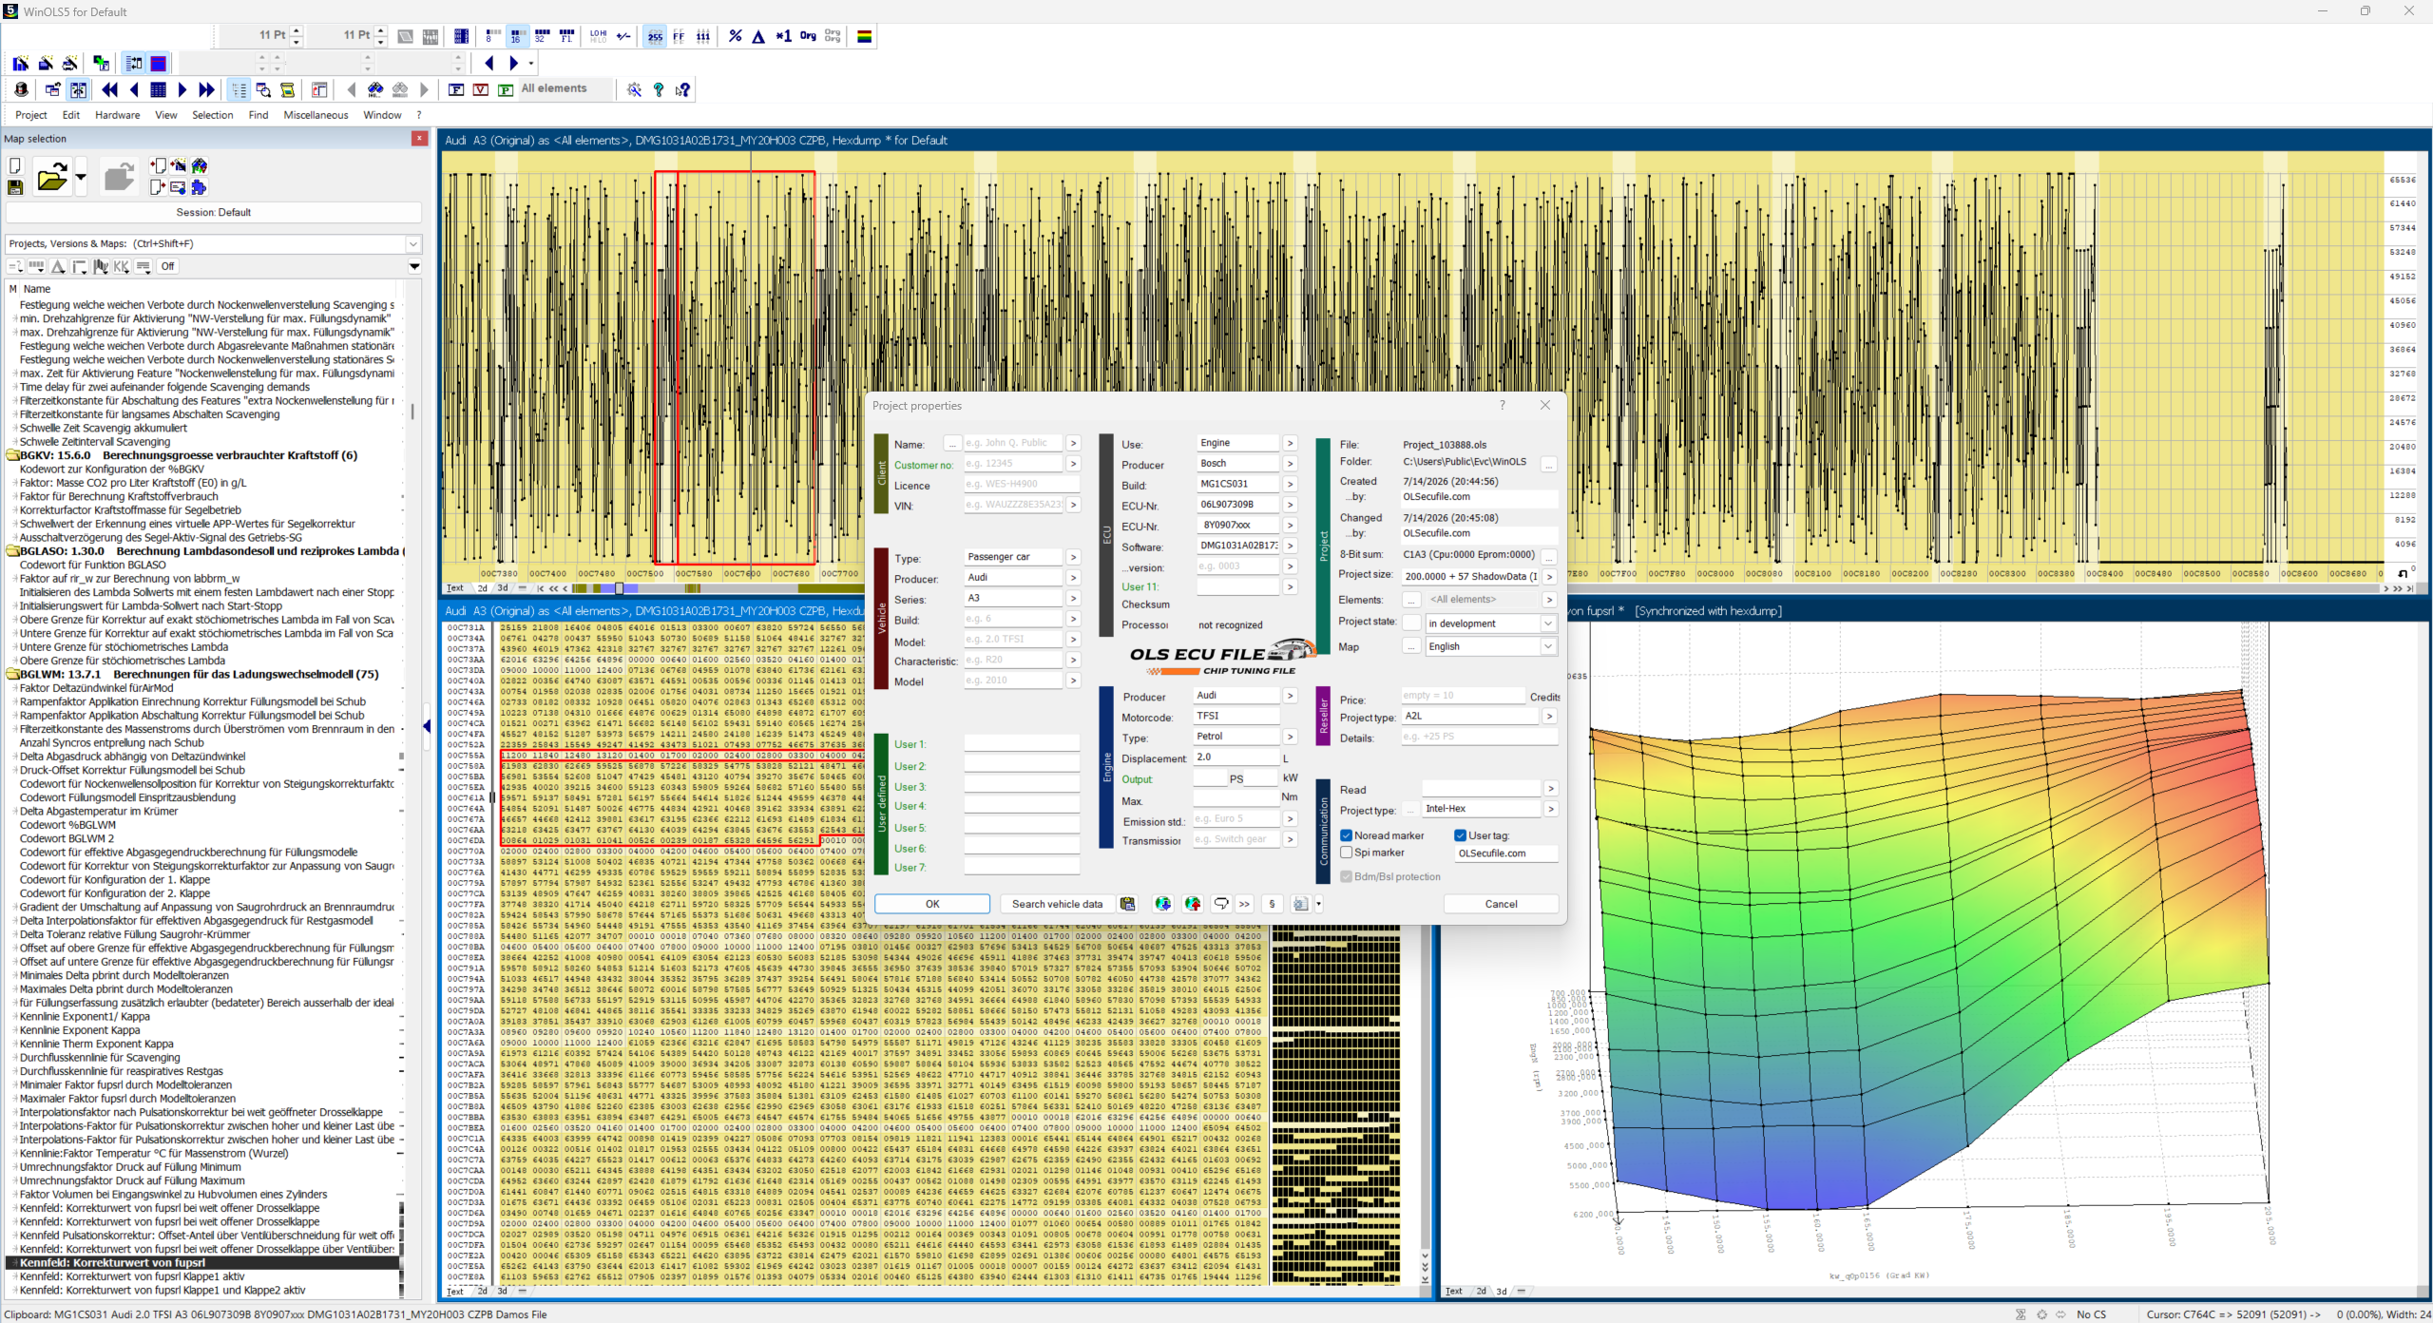This screenshot has width=2433, height=1323.
Task: Click the red V box icon
Action: (x=481, y=89)
